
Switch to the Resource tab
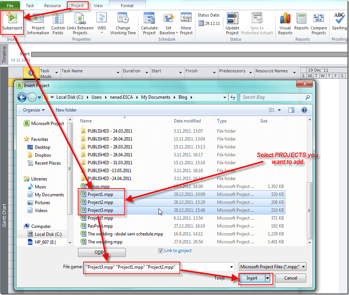[x=52, y=6]
